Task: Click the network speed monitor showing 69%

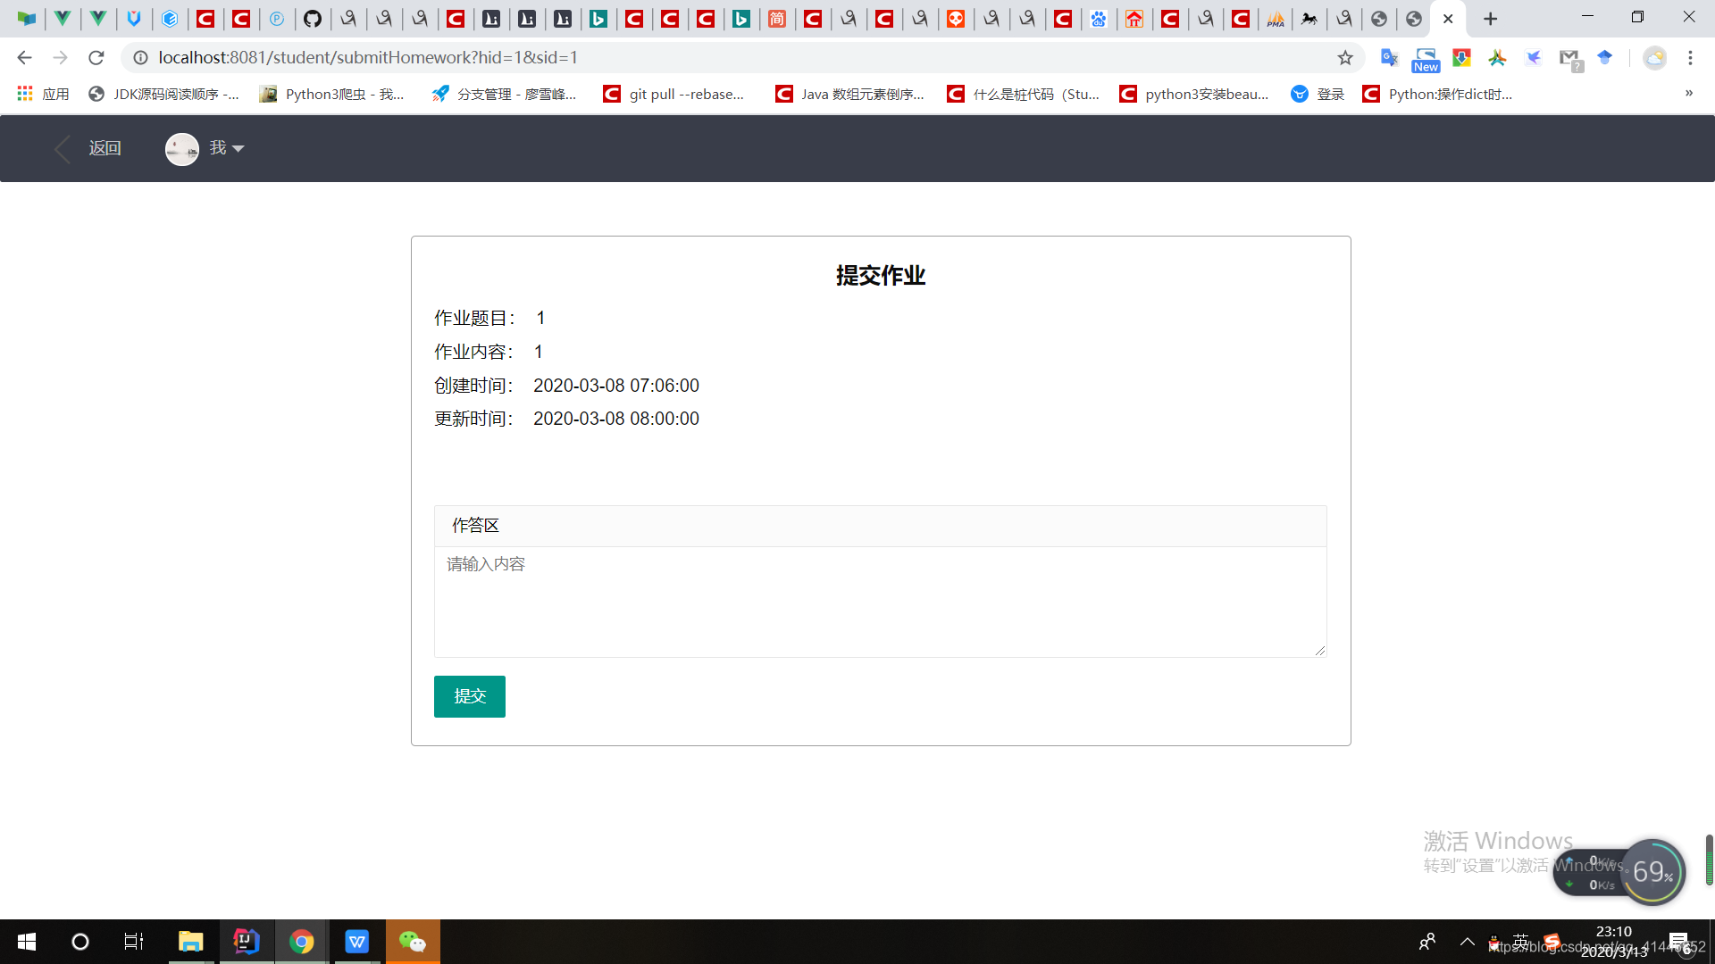Action: (x=1654, y=872)
